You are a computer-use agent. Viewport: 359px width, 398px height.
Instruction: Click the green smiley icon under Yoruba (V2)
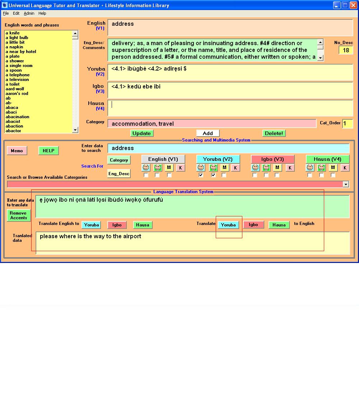pyautogui.click(x=213, y=168)
